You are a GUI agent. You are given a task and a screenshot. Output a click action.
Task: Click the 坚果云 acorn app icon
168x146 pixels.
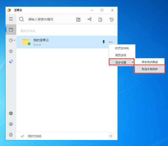coord(9,10)
